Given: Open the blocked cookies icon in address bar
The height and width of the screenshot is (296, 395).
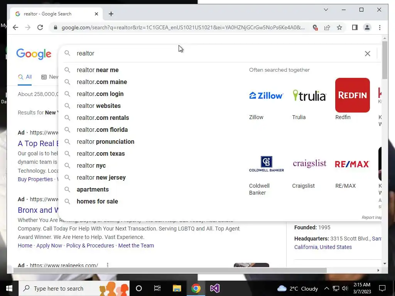Looking at the screenshot, I should 315,27.
